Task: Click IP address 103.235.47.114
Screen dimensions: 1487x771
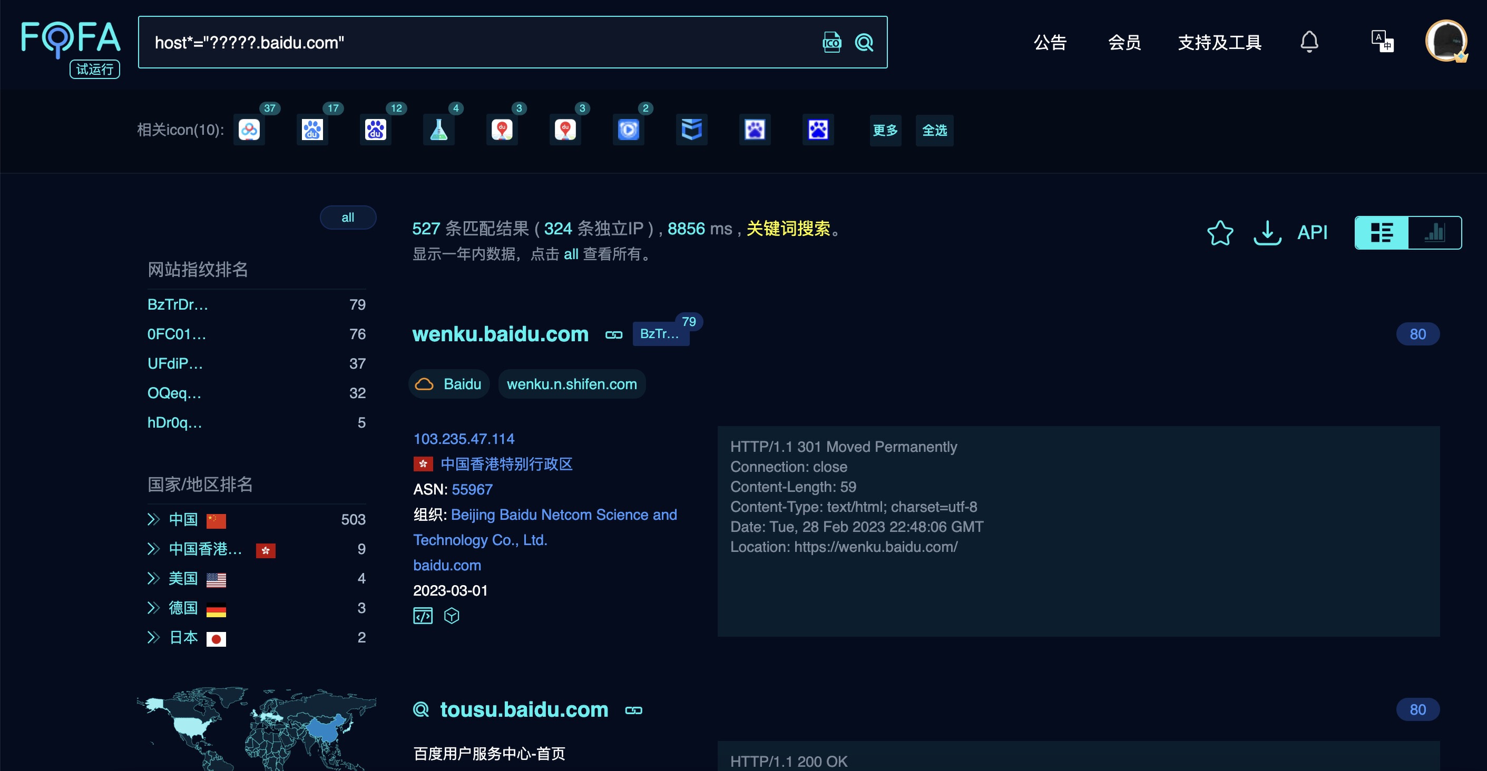Action: point(464,439)
